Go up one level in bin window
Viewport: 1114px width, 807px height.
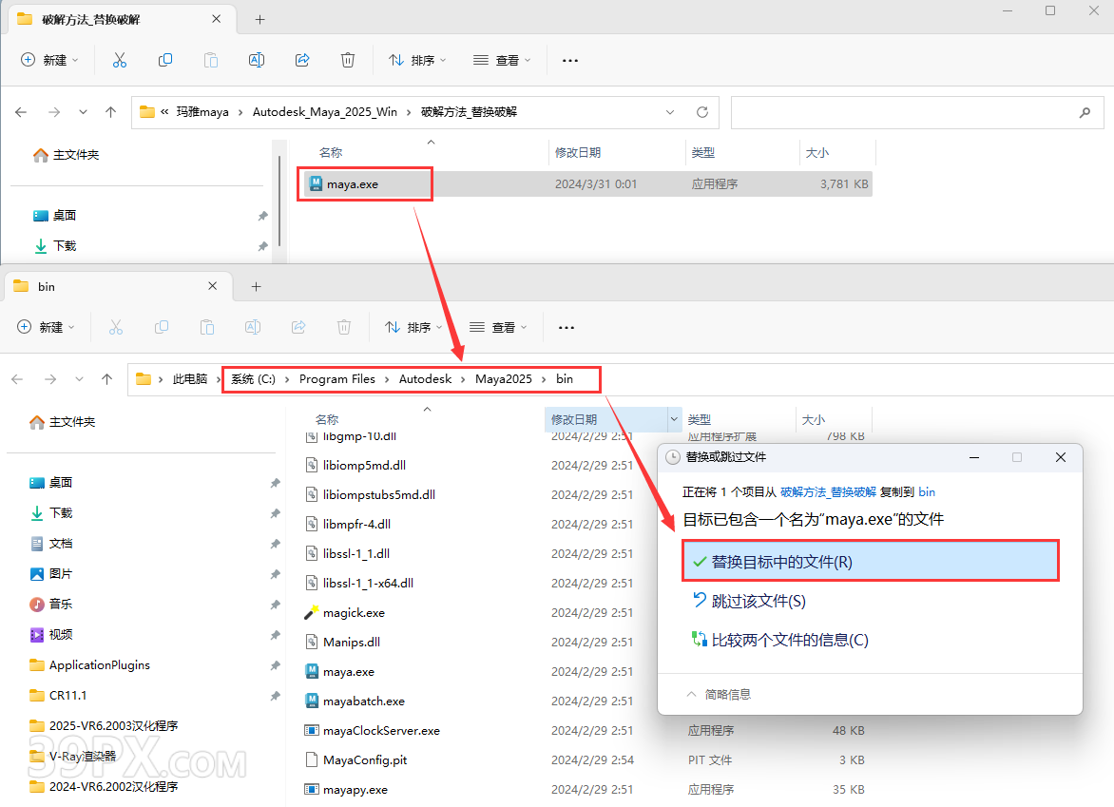[x=106, y=379]
